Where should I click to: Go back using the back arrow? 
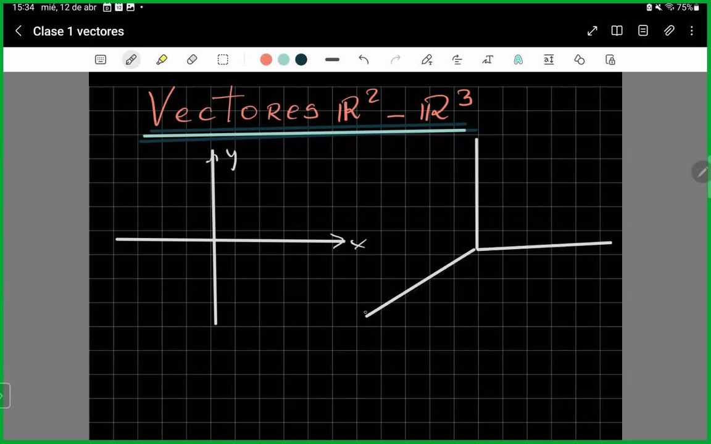(19, 31)
